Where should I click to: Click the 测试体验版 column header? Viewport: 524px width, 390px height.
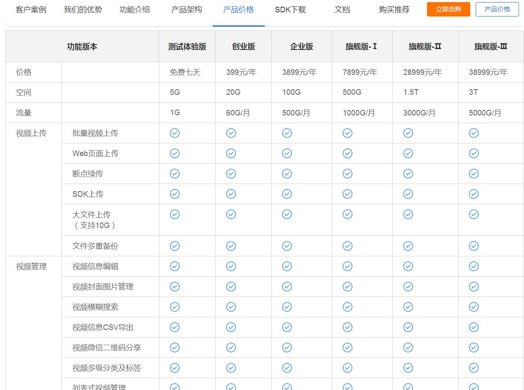point(187,47)
